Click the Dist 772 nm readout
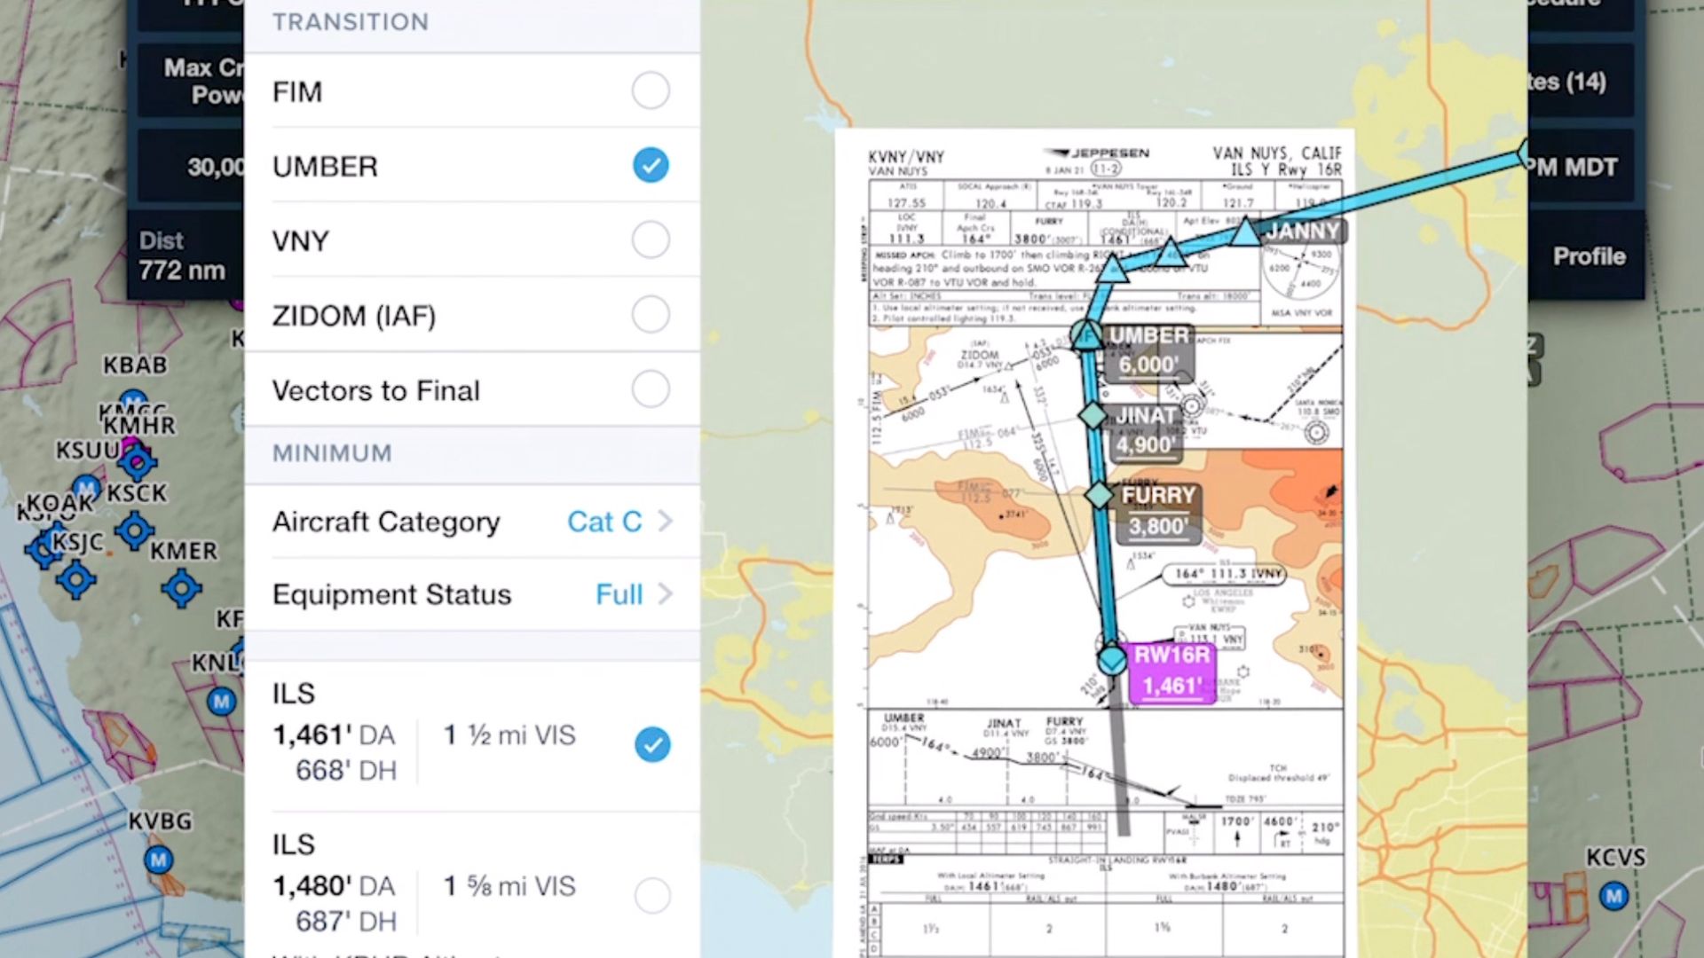 182,256
